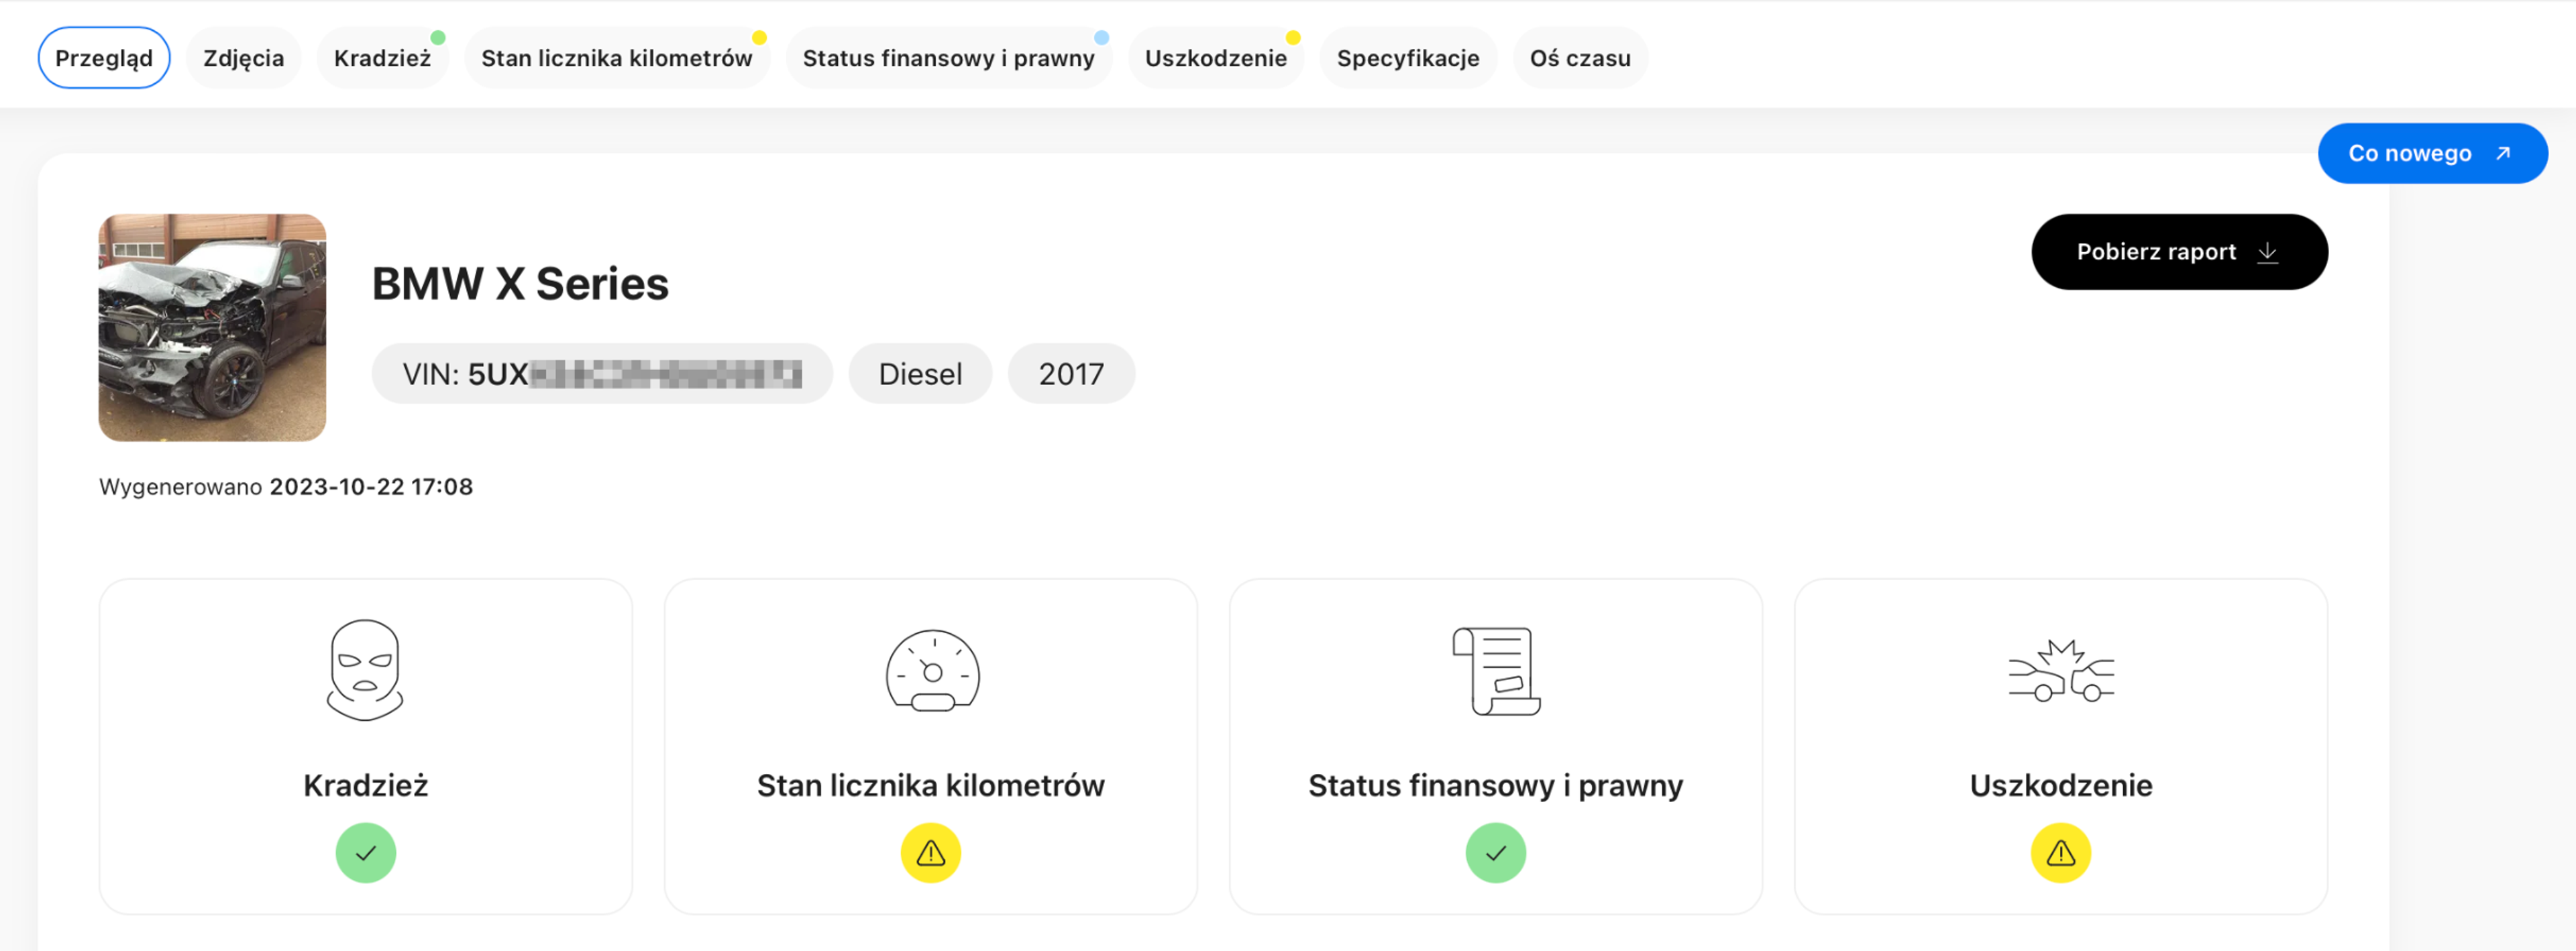This screenshot has height=951, width=2576.
Task: Click the balaclava theft icon
Action: click(x=365, y=670)
